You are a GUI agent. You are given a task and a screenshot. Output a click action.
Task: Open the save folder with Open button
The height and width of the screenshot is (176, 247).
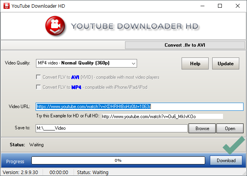coord(230,129)
